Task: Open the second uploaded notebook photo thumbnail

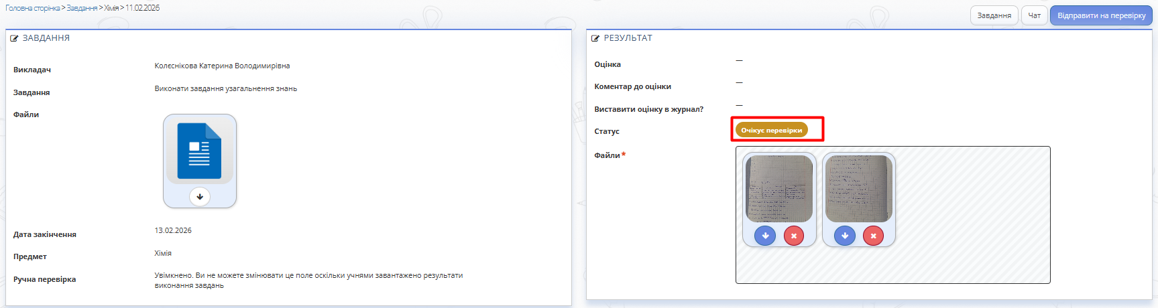Action: coord(858,189)
